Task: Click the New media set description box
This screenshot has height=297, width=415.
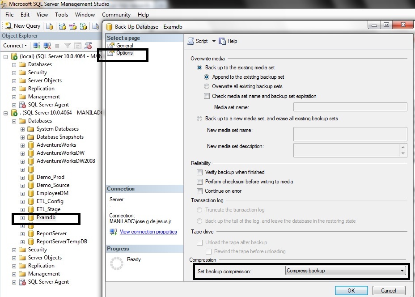Action: (350, 150)
